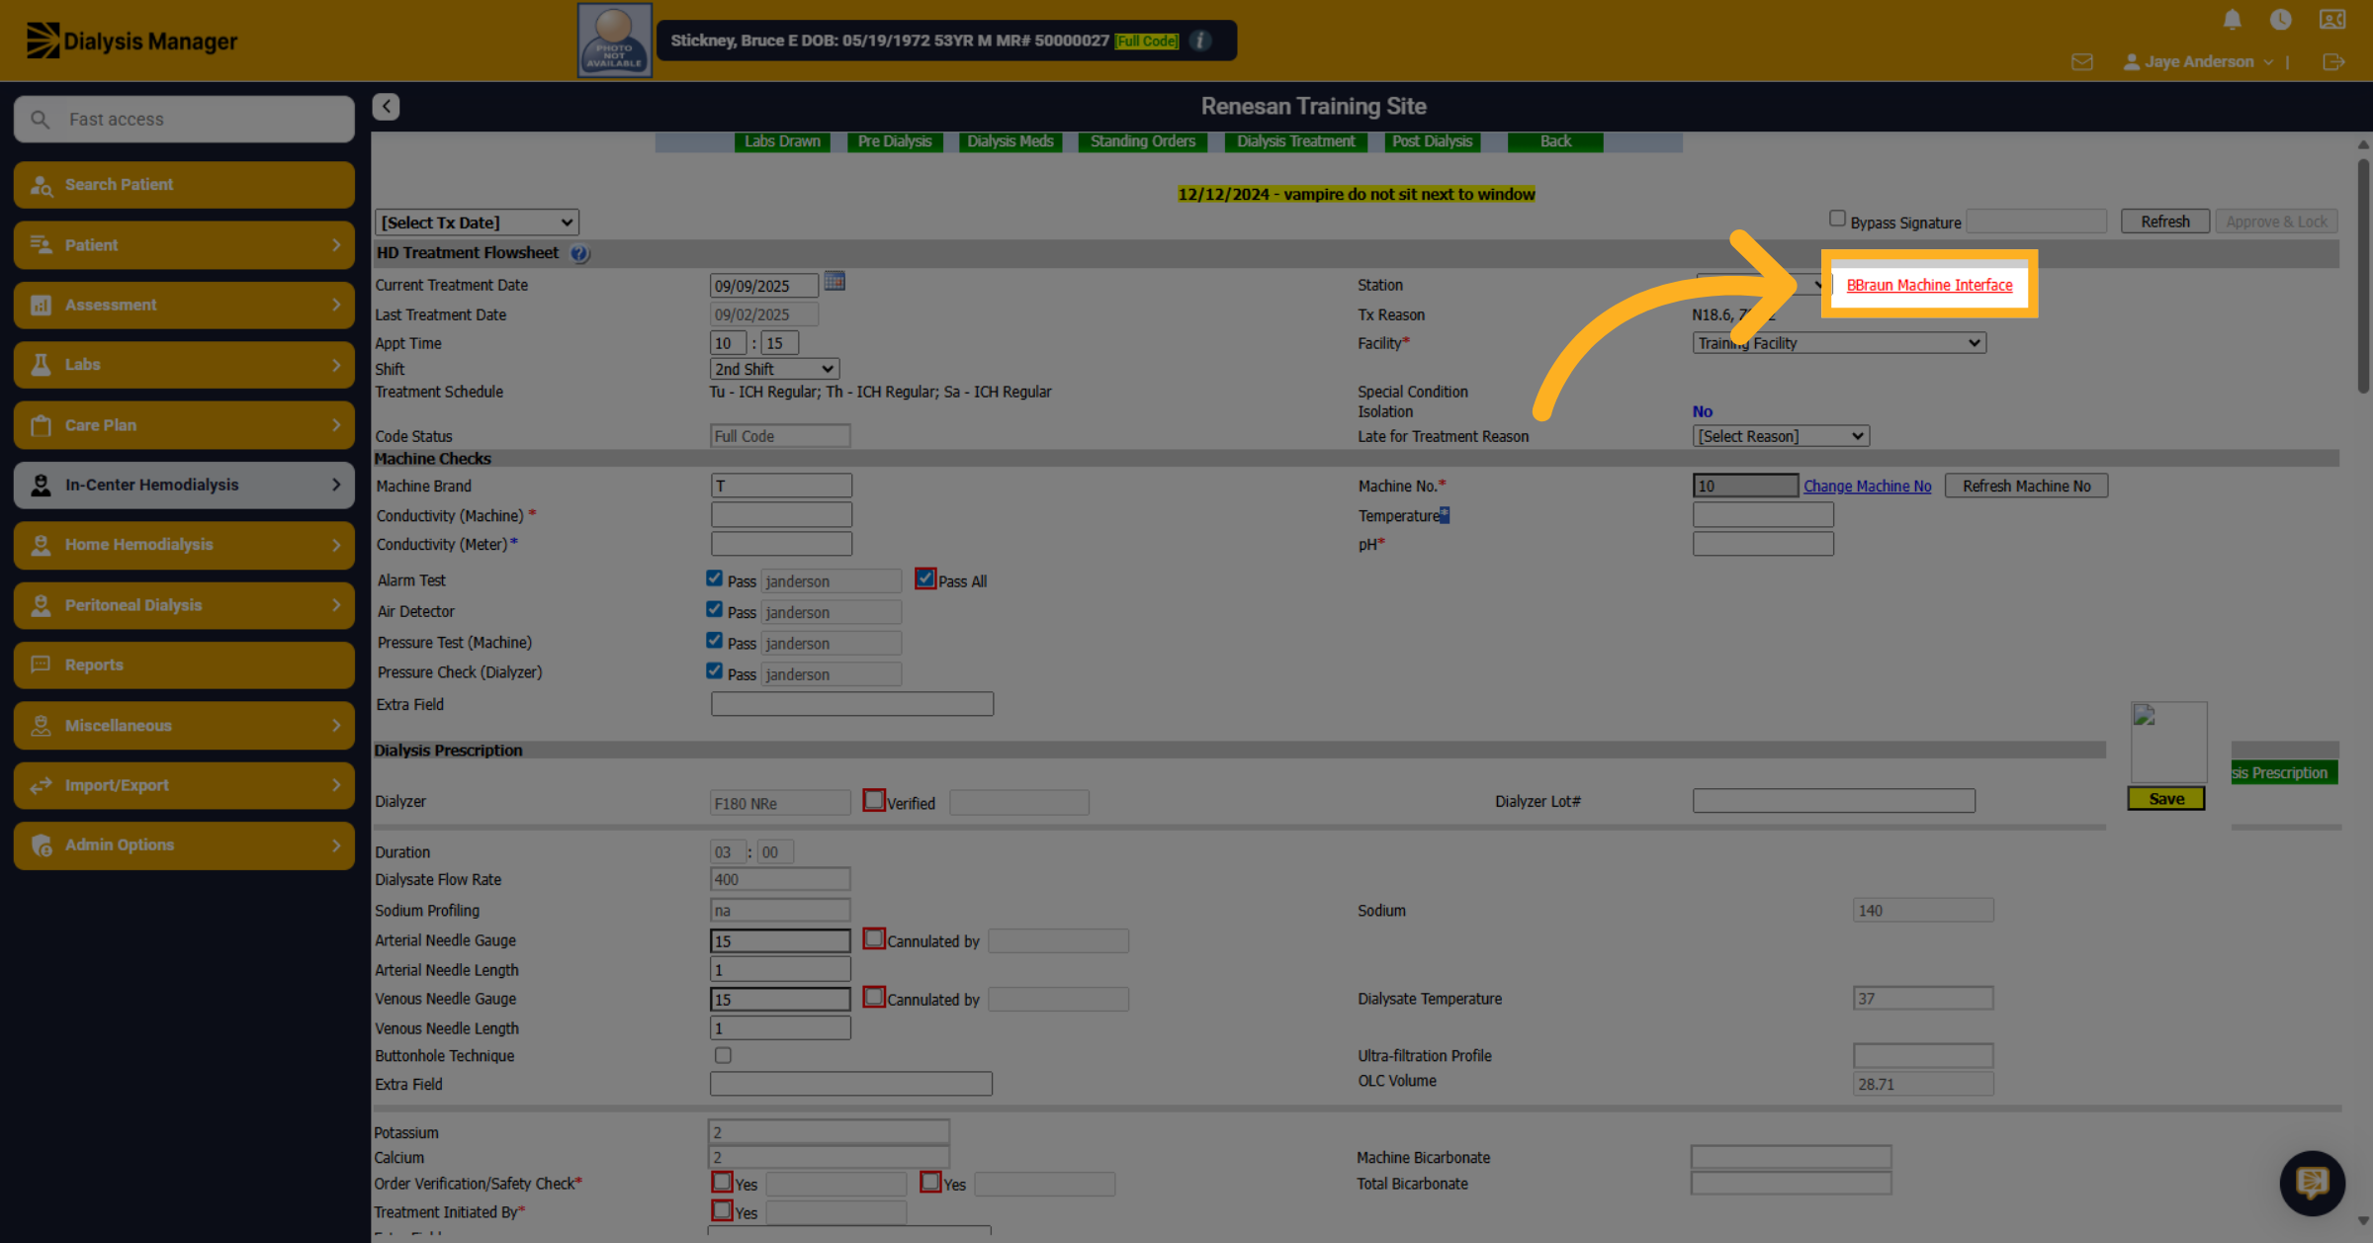The width and height of the screenshot is (2373, 1243).
Task: Click the BBraun Machine Interface link
Action: pos(1929,285)
